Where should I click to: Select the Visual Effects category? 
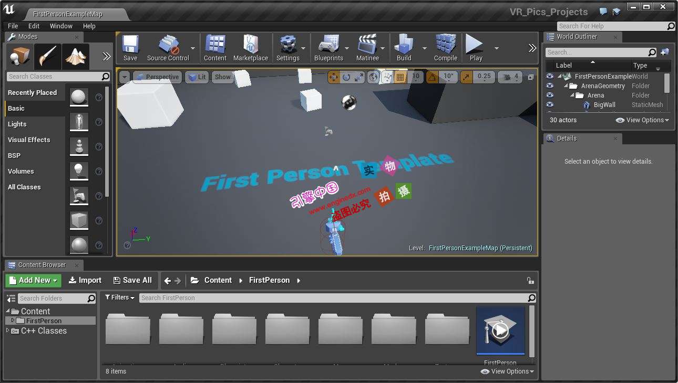29,140
